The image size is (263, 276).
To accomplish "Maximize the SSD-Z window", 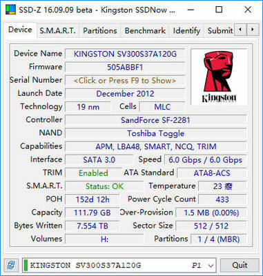I will [219, 10].
